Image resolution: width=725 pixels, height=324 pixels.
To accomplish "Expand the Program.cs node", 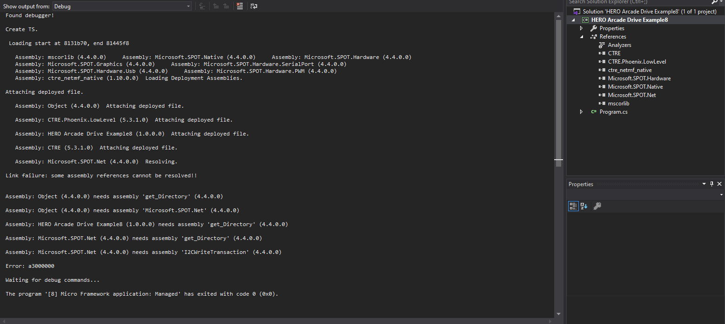I will tap(581, 112).
